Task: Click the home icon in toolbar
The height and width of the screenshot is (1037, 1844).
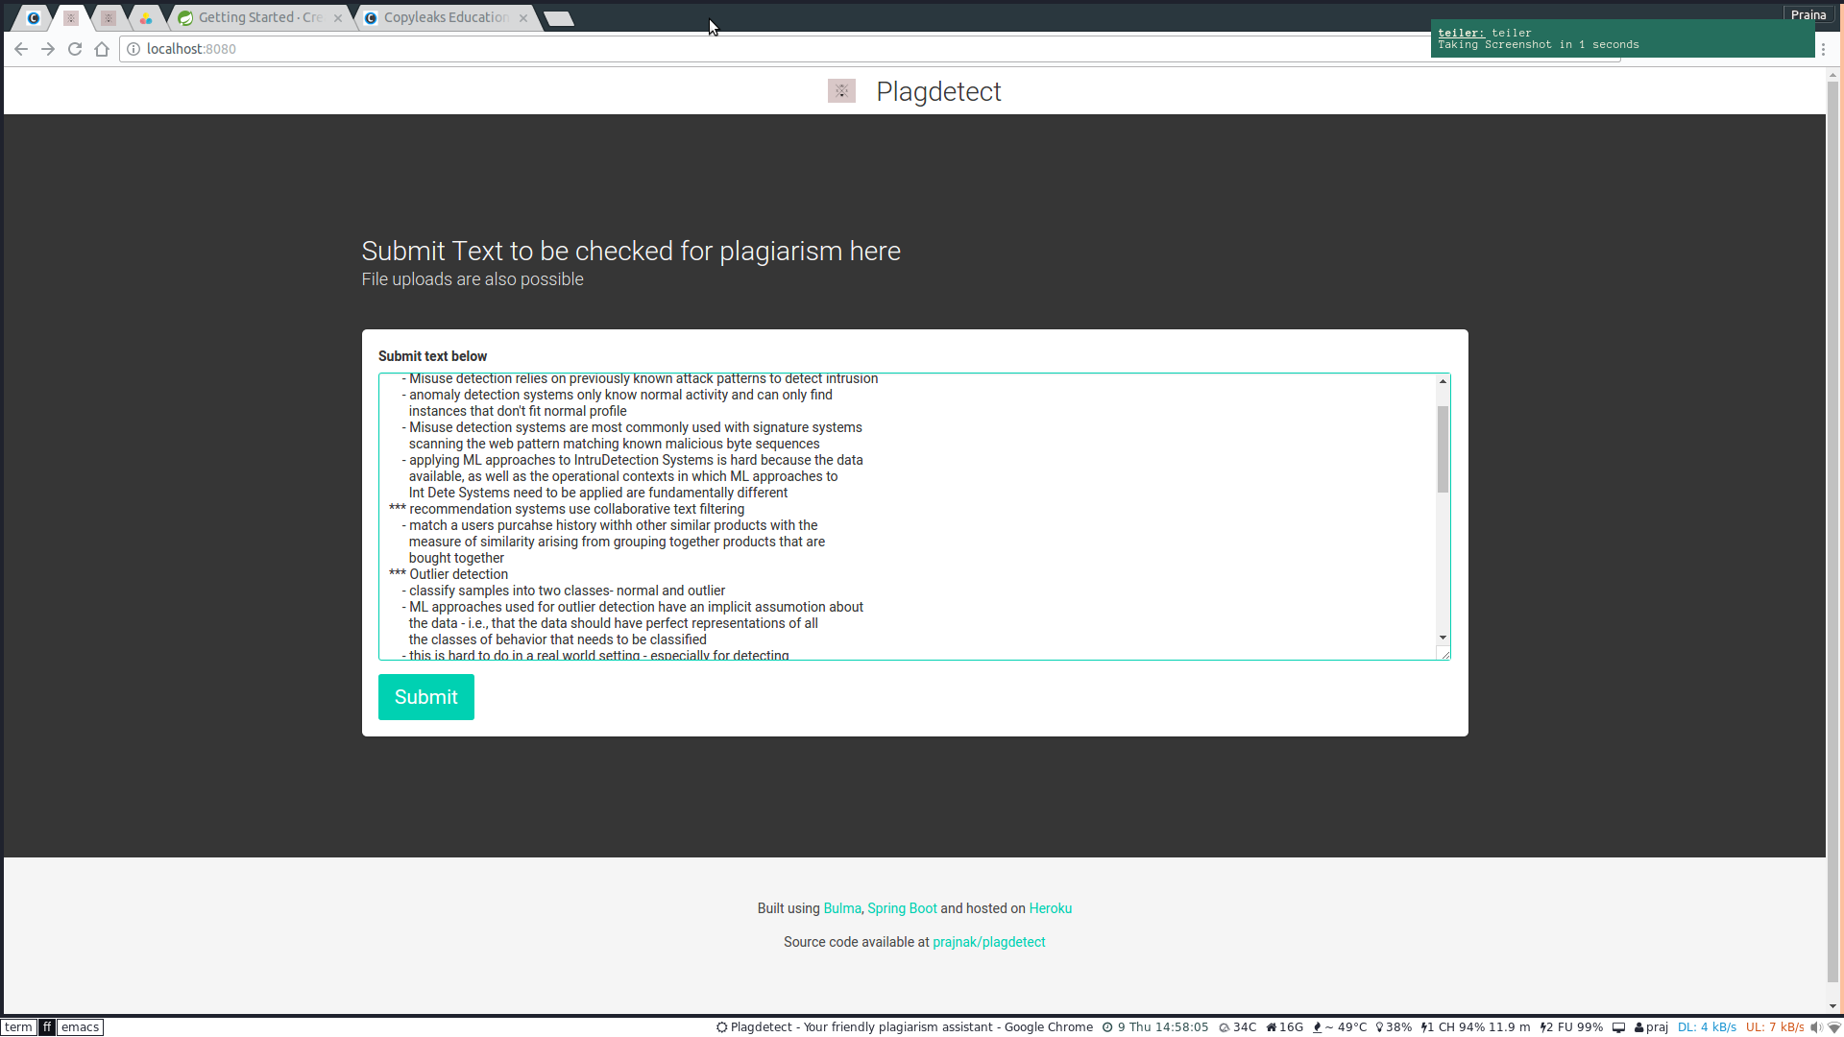Action: point(102,49)
